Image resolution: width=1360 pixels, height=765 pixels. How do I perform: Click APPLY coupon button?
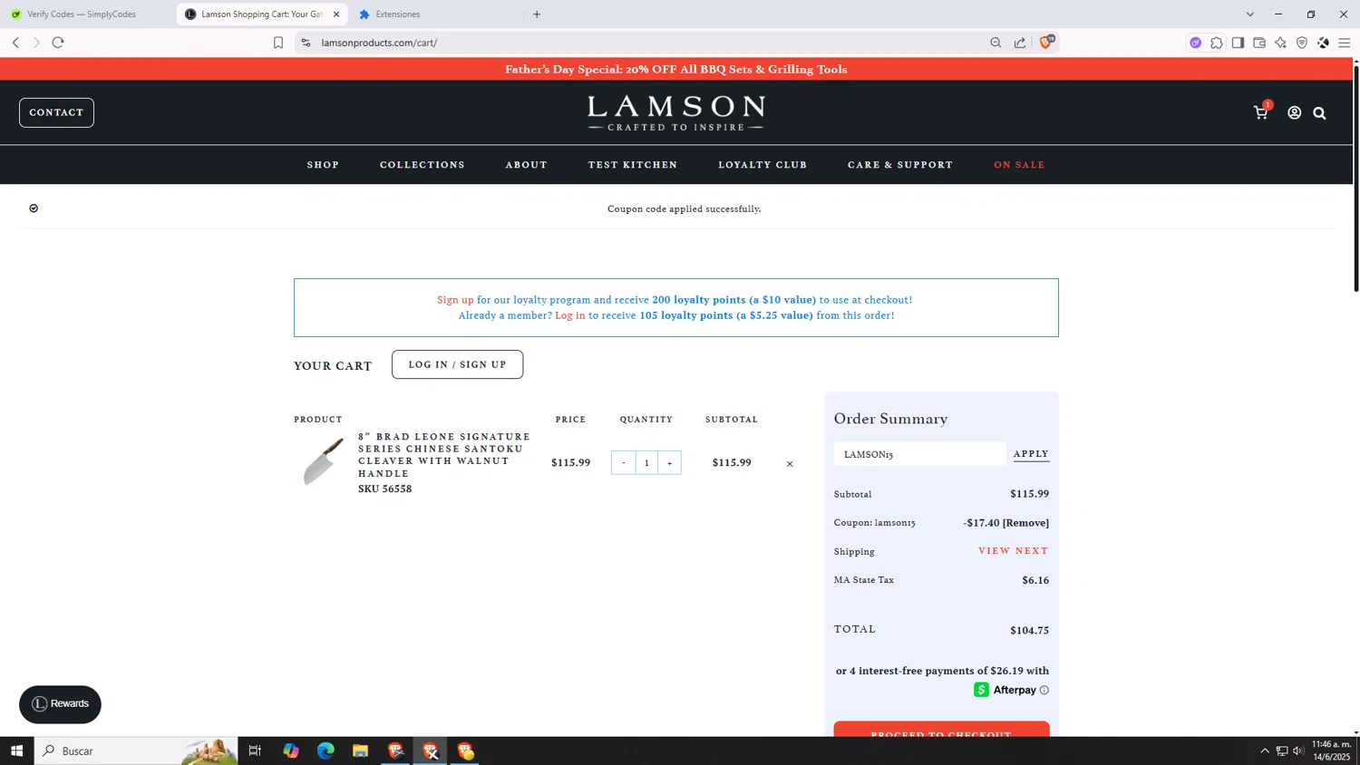[1031, 454]
